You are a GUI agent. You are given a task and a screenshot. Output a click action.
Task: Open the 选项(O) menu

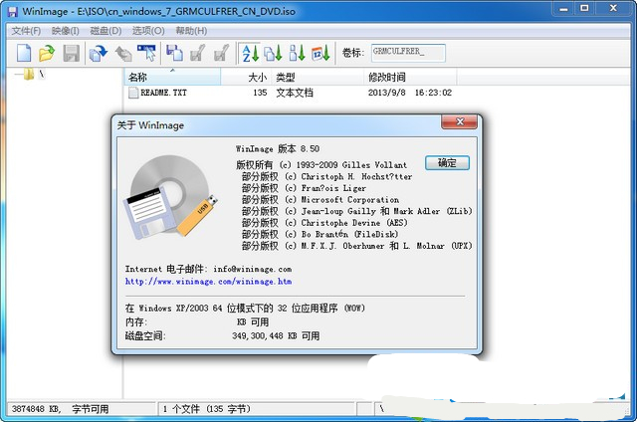point(148,31)
